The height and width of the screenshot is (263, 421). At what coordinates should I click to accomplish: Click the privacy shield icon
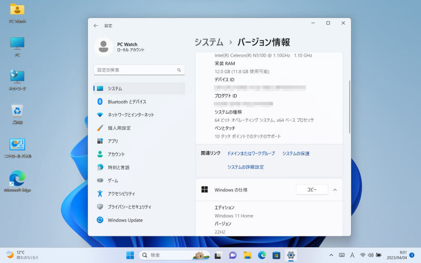100,207
